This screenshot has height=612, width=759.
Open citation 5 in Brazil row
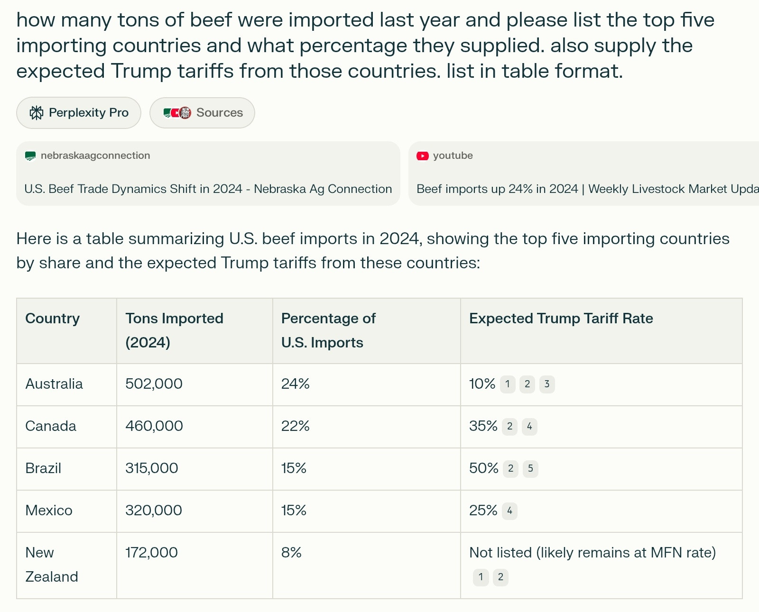point(530,469)
